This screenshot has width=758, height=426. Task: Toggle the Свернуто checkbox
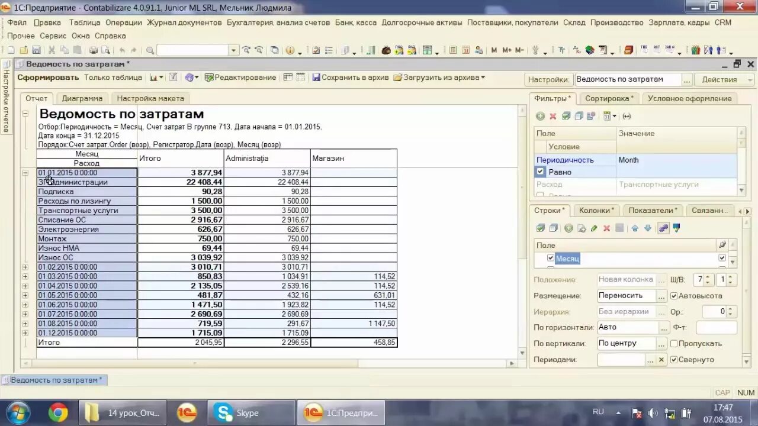[674, 360]
